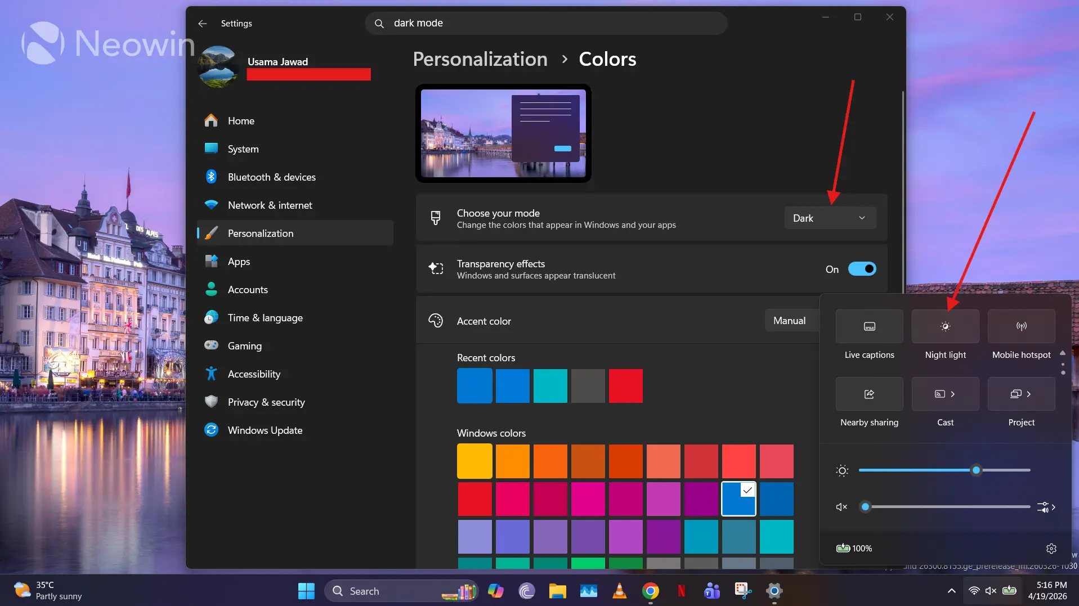
Task: Open quick settings gear icon
Action: pos(1051,549)
